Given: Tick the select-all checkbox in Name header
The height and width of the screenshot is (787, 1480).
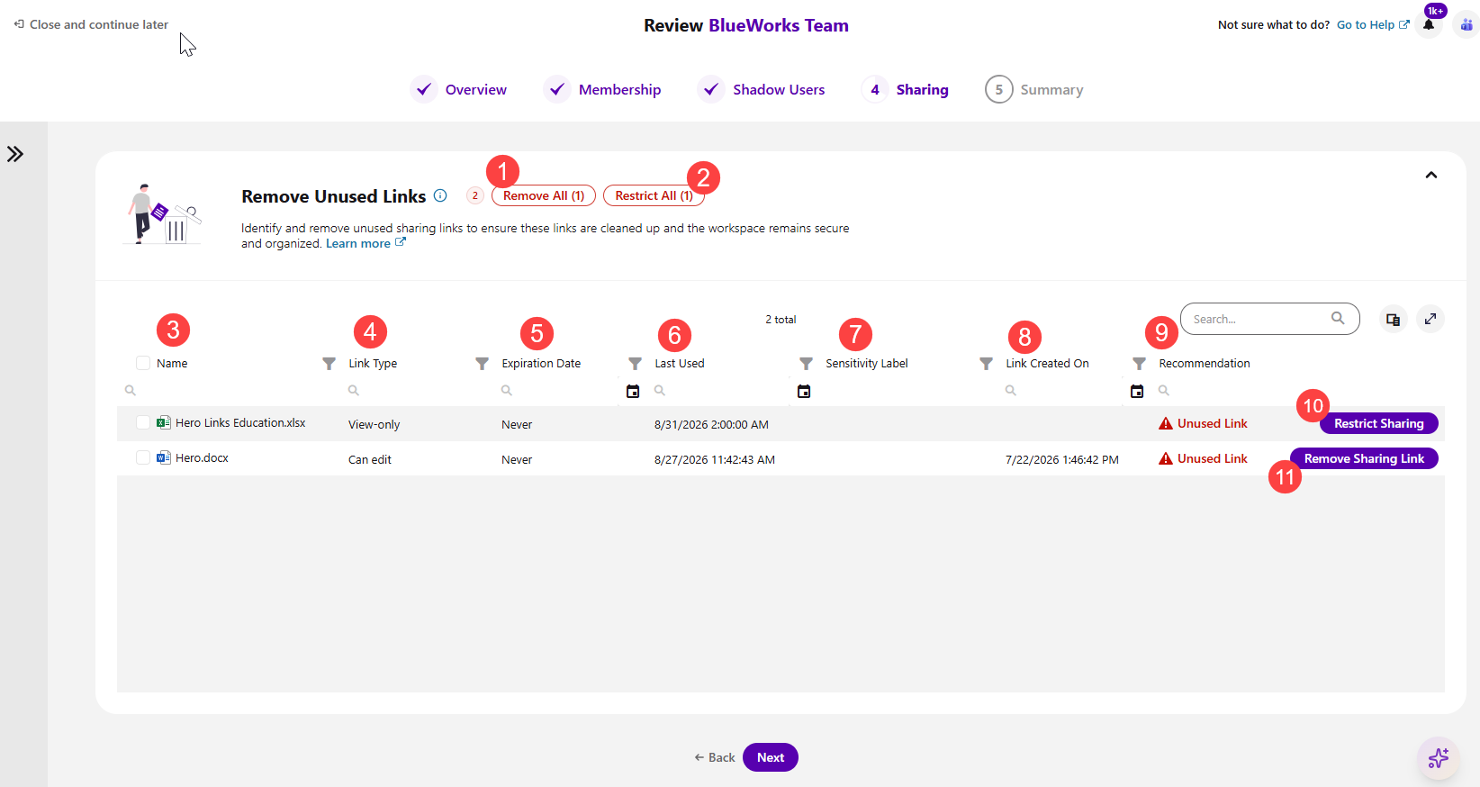Looking at the screenshot, I should point(143,363).
